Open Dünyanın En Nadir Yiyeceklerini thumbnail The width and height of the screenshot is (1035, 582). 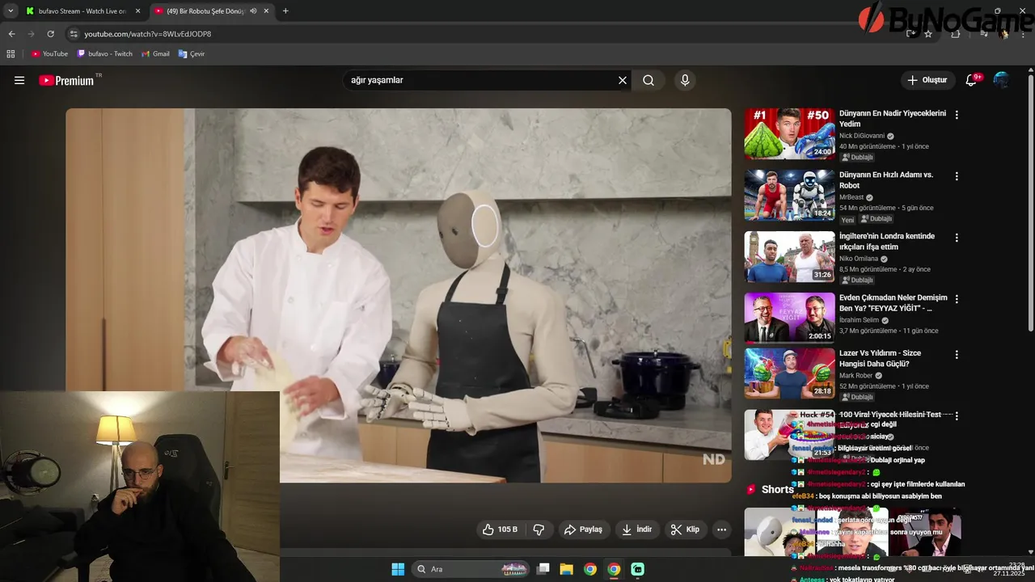pyautogui.click(x=789, y=133)
